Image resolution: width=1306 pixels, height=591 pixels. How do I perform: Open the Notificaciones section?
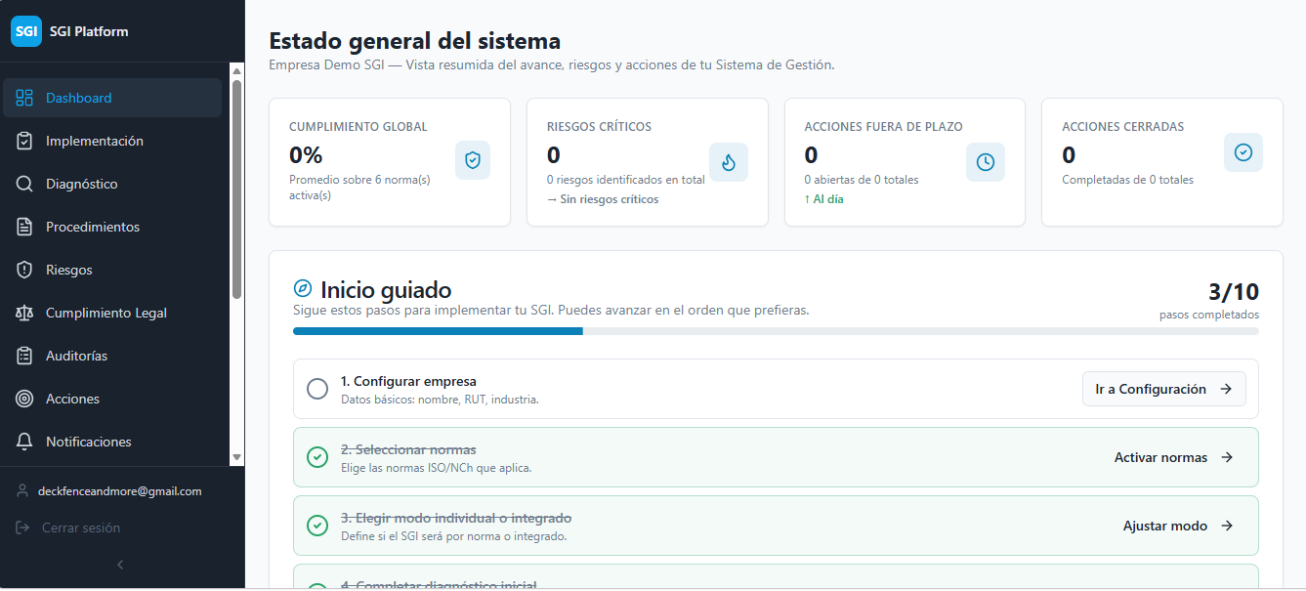click(112, 442)
